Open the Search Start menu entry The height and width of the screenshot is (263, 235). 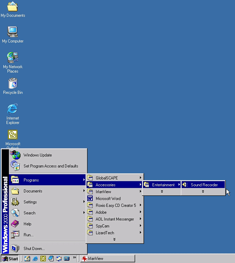48,213
